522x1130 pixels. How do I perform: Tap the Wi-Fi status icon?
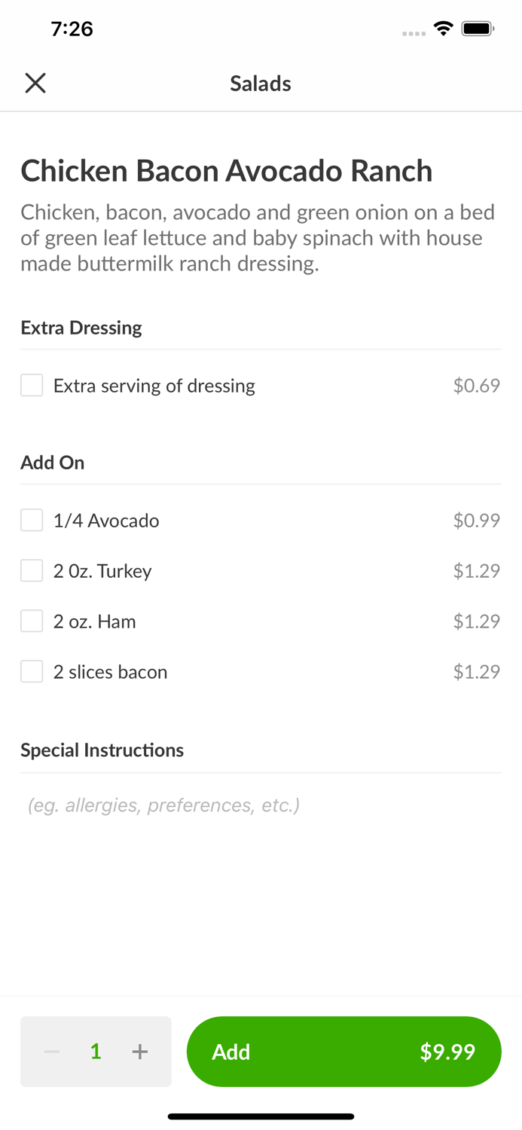444,29
